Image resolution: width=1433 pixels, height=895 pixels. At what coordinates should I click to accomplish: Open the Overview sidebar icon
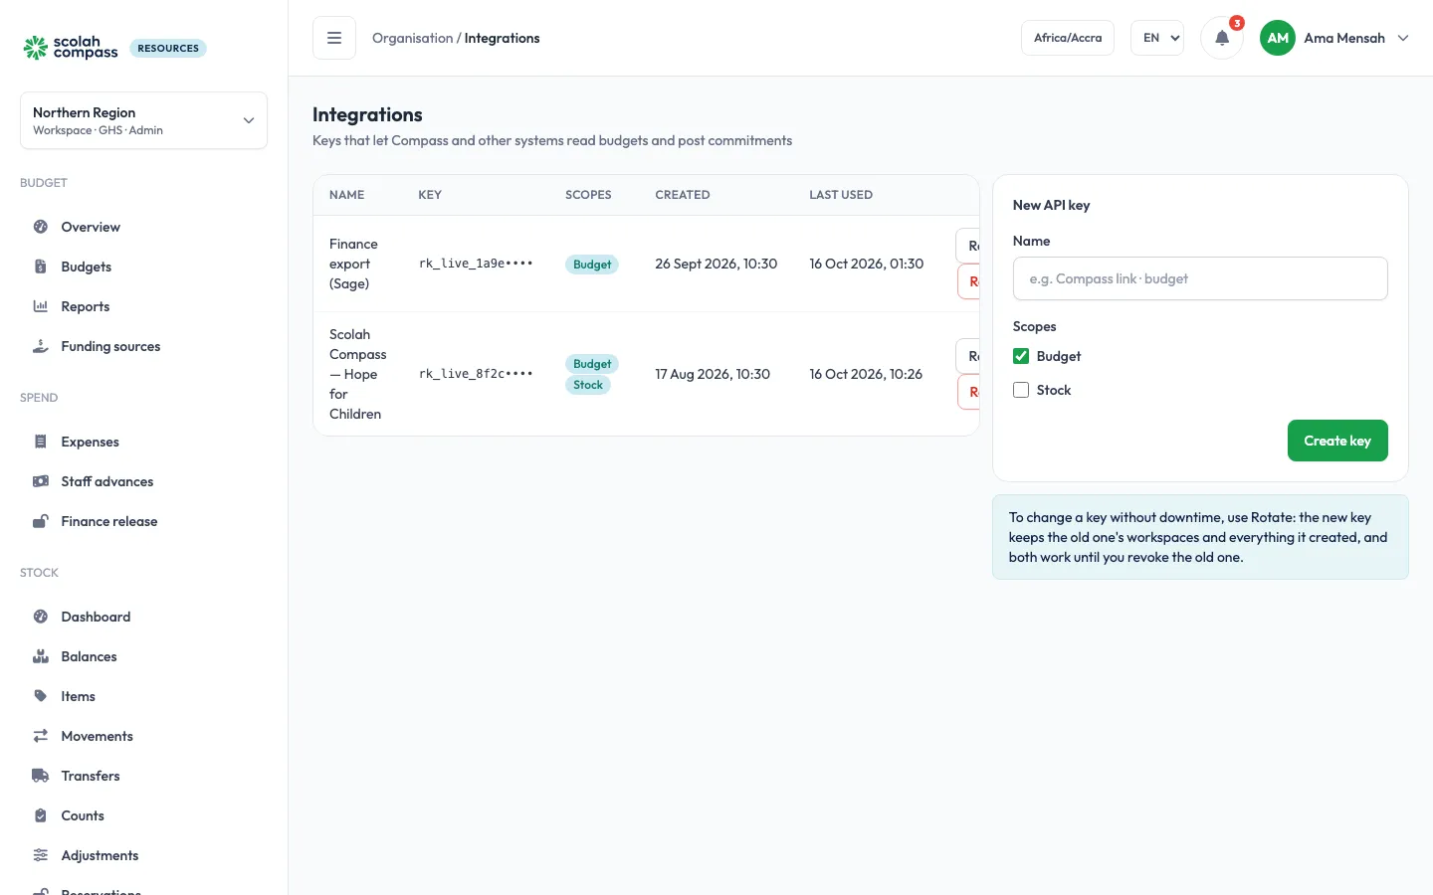tap(41, 227)
